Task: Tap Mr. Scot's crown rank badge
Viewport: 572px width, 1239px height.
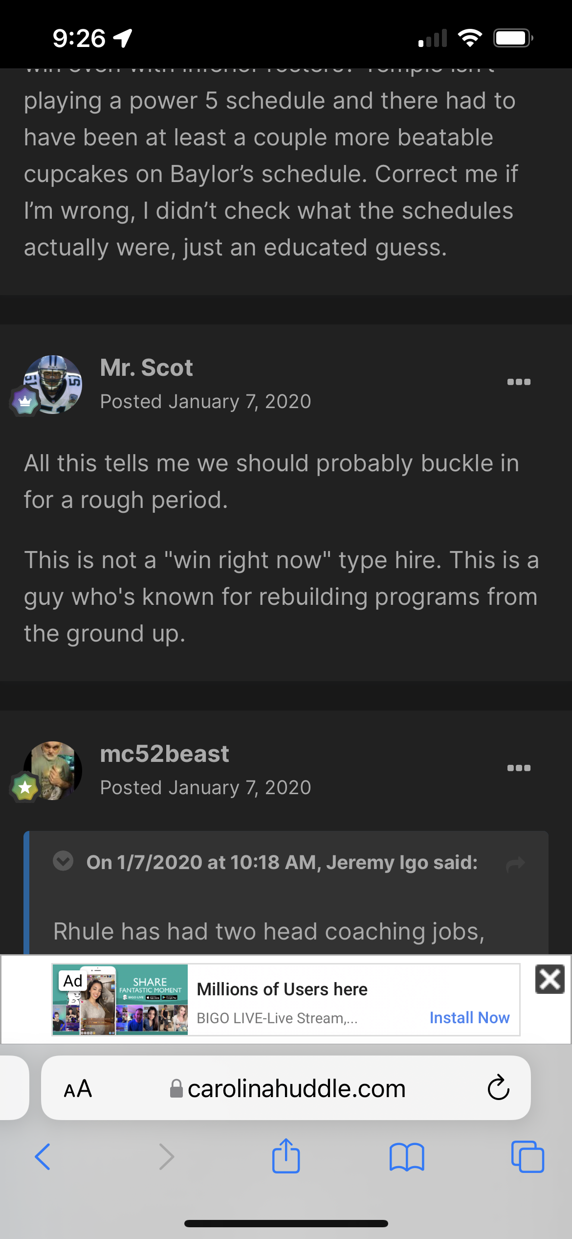Action: tap(25, 401)
